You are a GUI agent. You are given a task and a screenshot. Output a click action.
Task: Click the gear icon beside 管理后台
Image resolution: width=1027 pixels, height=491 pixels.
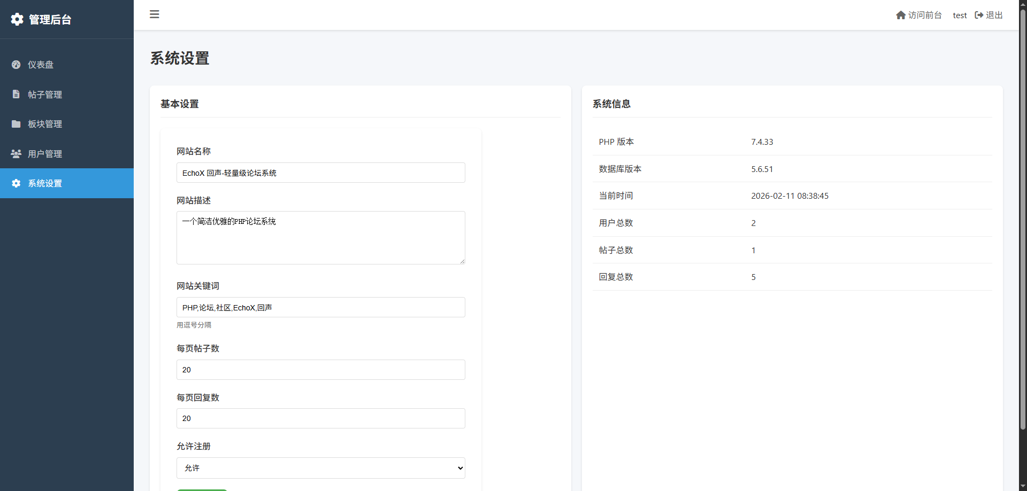(x=17, y=20)
